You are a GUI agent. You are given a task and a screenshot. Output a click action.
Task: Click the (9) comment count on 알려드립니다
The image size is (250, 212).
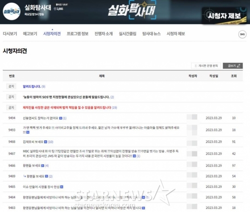tap(43, 87)
